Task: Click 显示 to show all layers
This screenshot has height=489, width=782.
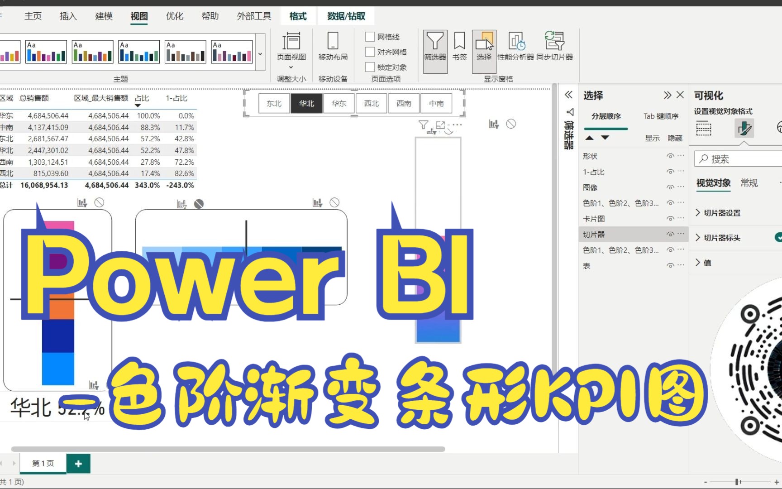Action: click(652, 138)
